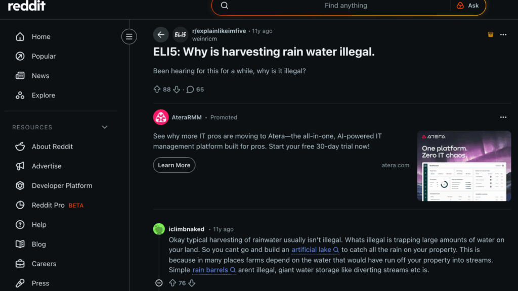Viewport: 518px width, 291px height.
Task: Downvote iclimbnaked's comment
Action: (192, 283)
